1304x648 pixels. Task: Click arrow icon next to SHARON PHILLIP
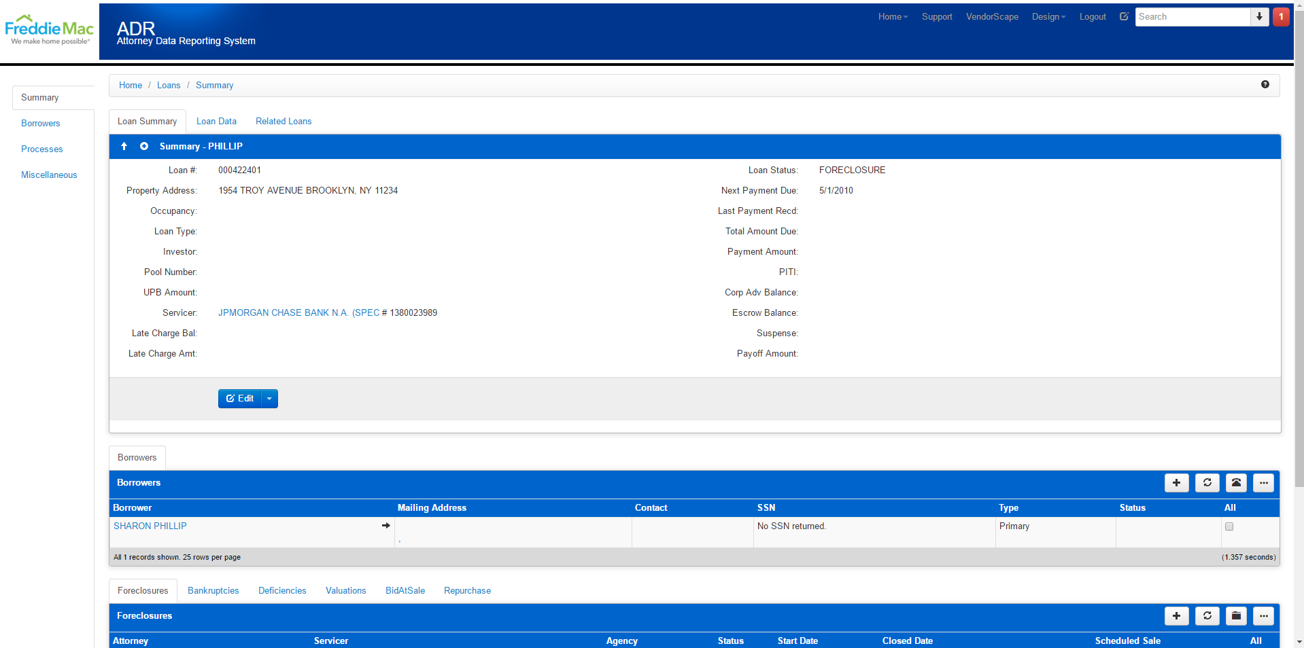386,526
